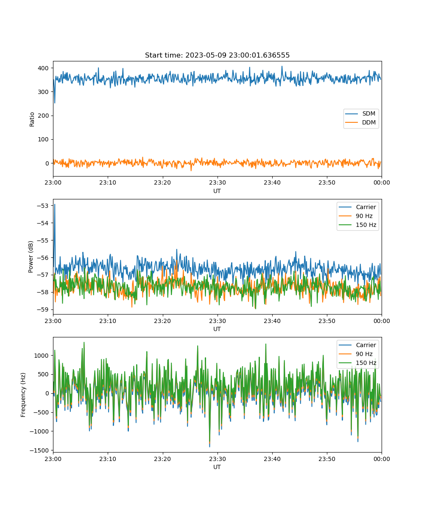Select the SDM legend entry in top plot
Viewport: 424px width, 508px height.
click(361, 114)
